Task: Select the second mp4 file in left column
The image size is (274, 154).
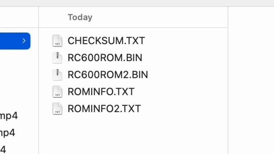Action: (x=8, y=133)
